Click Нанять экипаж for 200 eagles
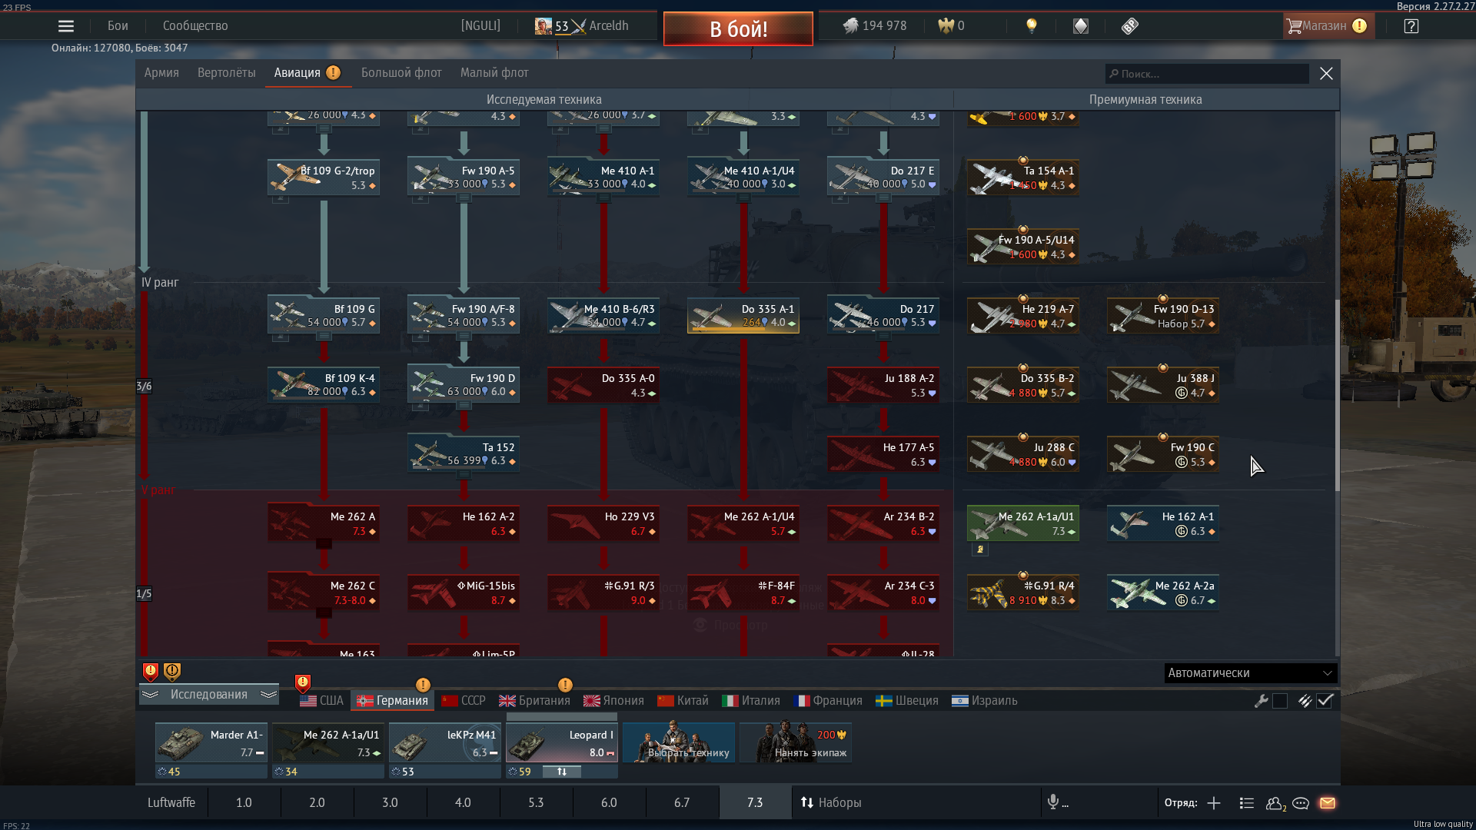This screenshot has height=830, width=1476. tap(796, 742)
